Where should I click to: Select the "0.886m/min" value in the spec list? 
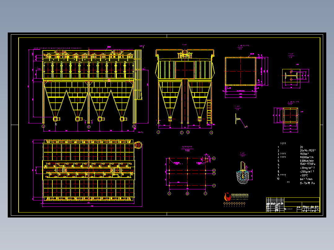click(307, 161)
